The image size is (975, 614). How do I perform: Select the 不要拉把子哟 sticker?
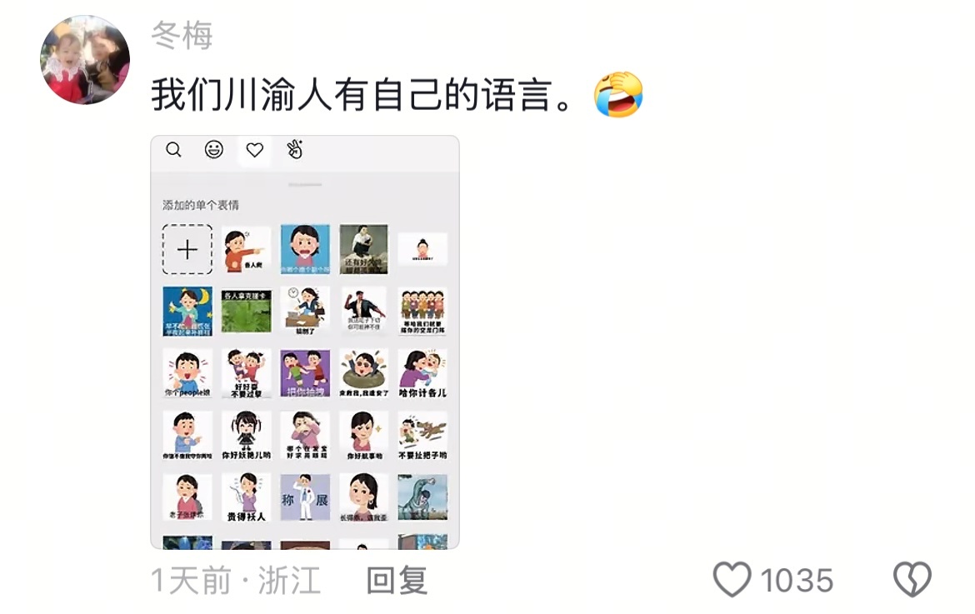(x=422, y=436)
